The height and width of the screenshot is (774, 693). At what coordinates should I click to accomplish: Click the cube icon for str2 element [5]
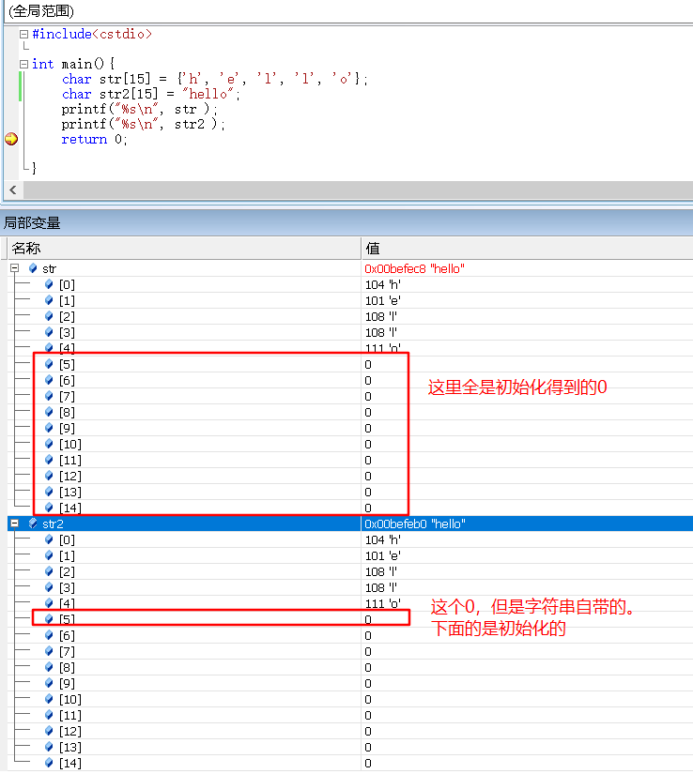[x=49, y=619]
